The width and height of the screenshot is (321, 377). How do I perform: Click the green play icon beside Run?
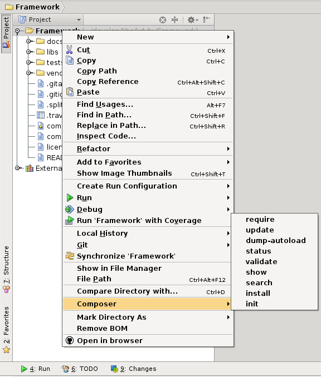pos(70,197)
